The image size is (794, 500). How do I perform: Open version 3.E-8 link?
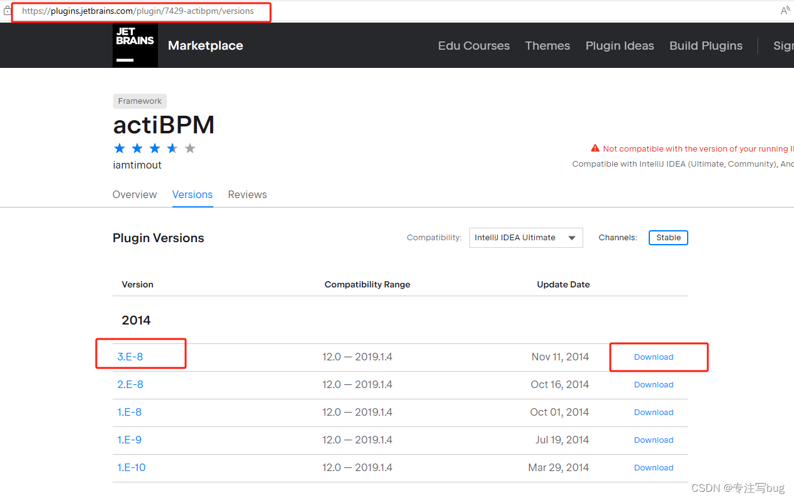[130, 357]
